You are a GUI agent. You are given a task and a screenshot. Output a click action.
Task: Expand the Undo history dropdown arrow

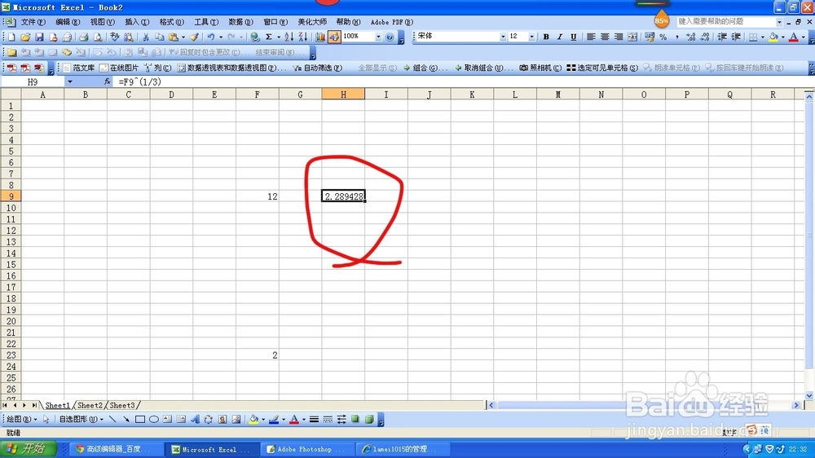click(220, 37)
